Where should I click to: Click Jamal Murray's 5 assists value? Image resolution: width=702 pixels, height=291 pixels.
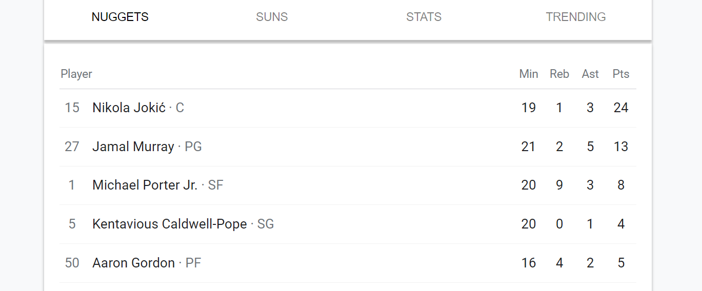[590, 147]
